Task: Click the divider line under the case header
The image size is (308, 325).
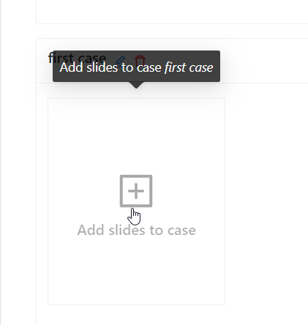Action: 263,83
